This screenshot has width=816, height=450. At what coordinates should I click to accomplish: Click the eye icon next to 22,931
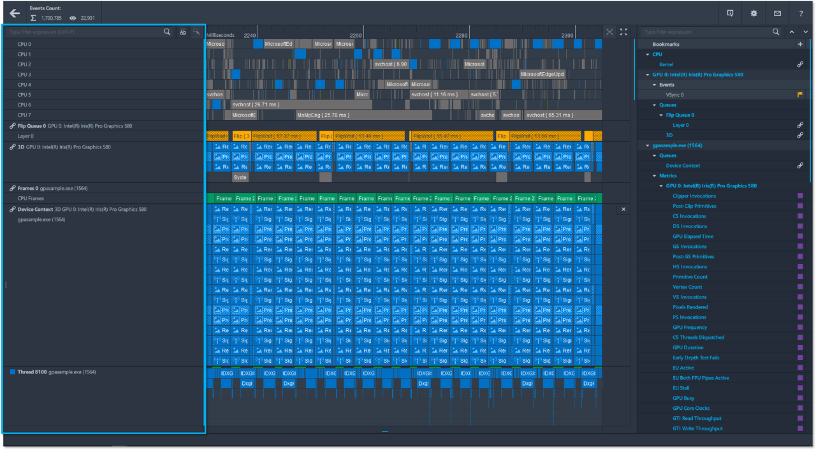73,18
